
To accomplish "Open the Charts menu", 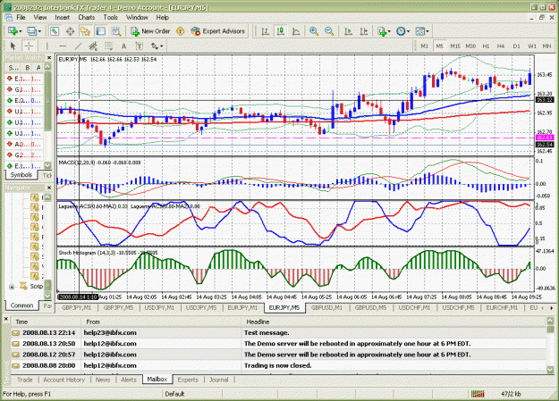I will pos(87,18).
